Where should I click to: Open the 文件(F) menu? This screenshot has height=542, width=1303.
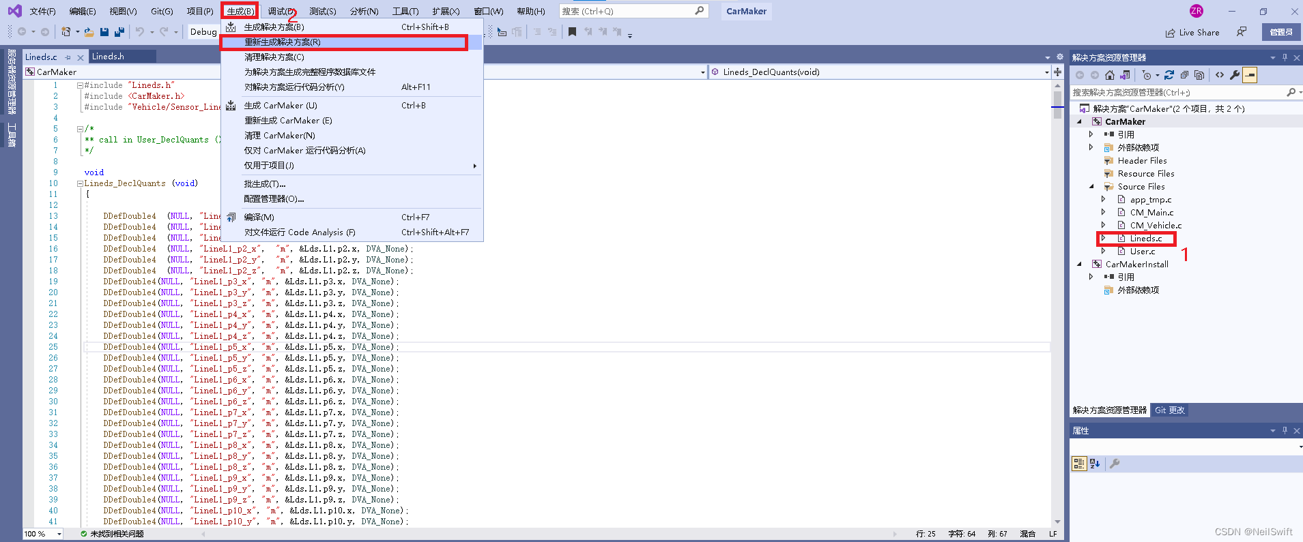[42, 11]
